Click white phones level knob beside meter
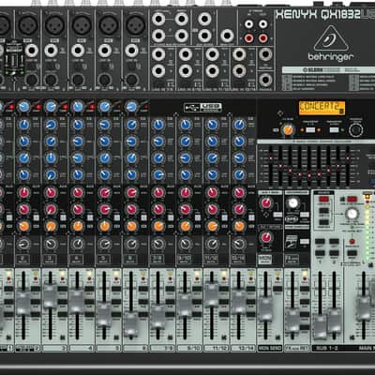Viewport: 375px width, 375px height. point(352,214)
